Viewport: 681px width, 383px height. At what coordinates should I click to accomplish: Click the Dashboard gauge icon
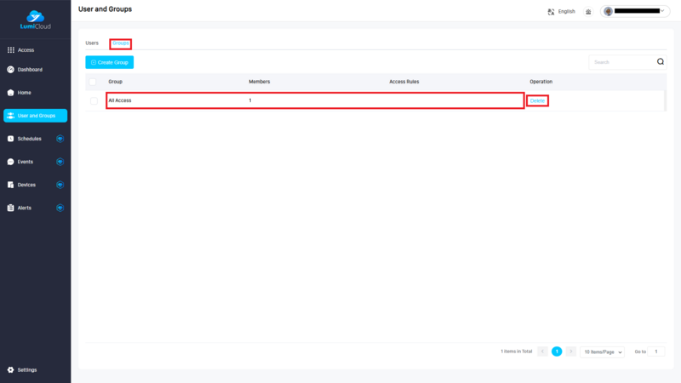tap(10, 70)
